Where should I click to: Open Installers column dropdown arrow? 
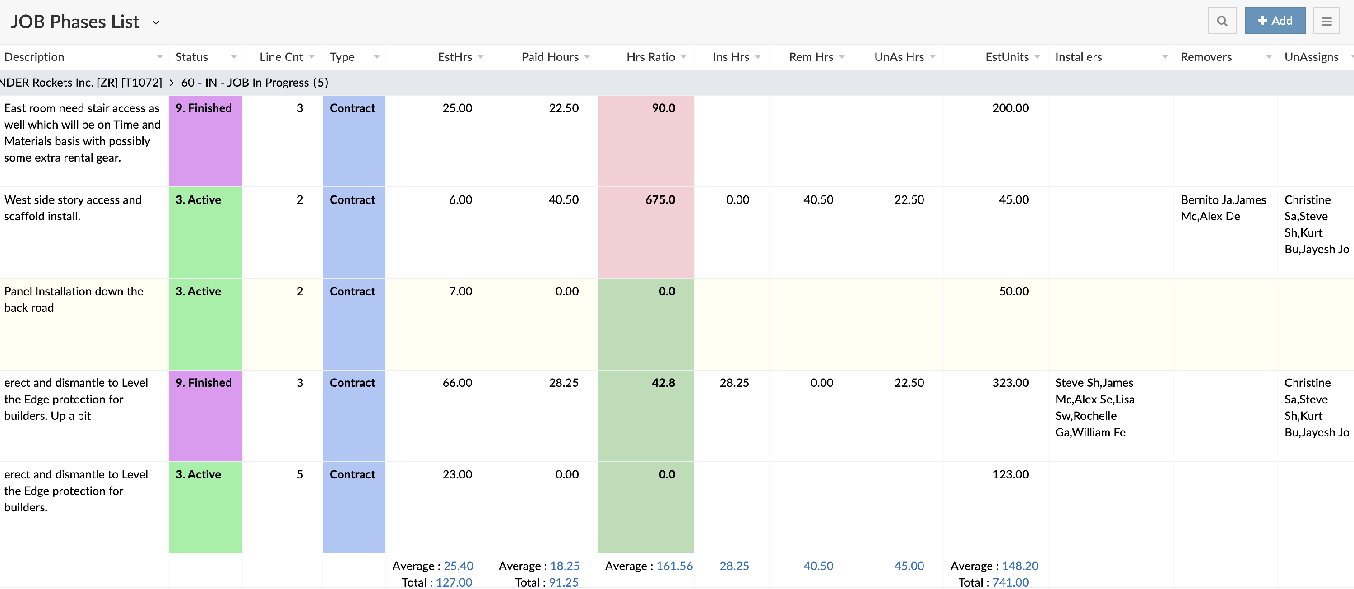click(x=1164, y=57)
